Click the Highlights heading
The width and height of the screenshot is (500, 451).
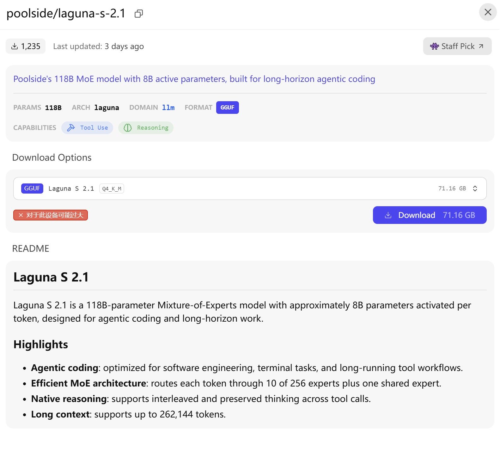pos(41,344)
